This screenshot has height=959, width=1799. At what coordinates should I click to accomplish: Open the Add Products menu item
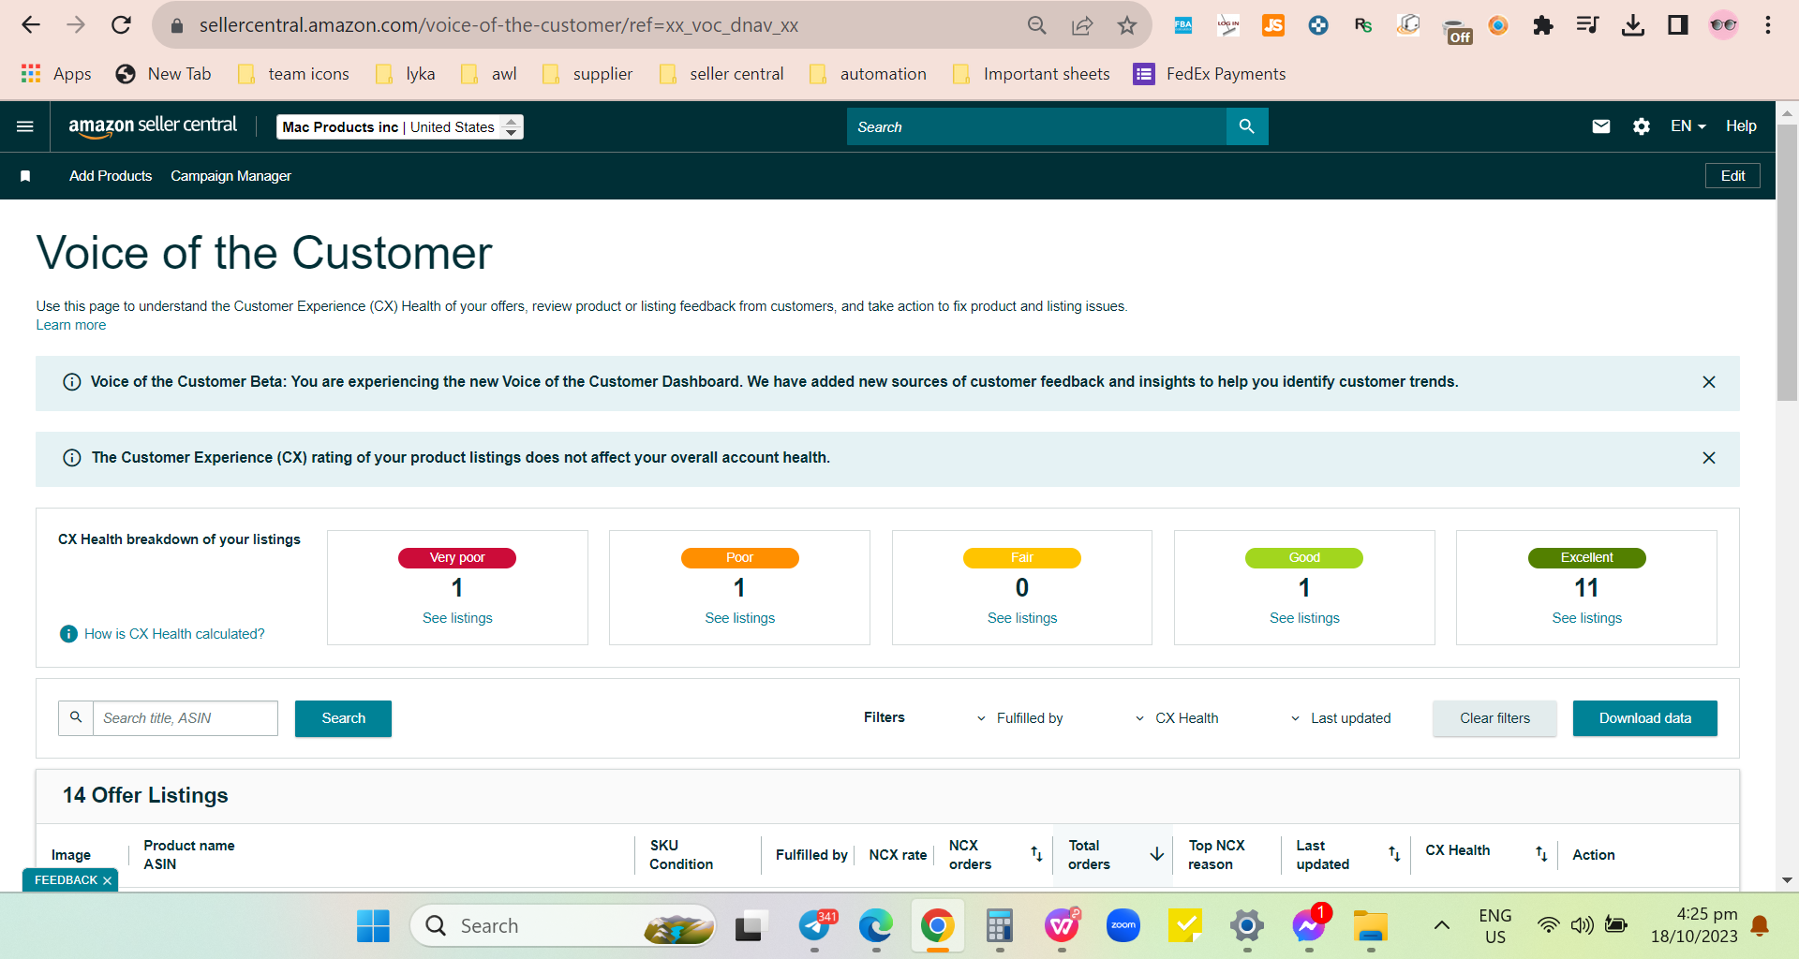coord(111,176)
